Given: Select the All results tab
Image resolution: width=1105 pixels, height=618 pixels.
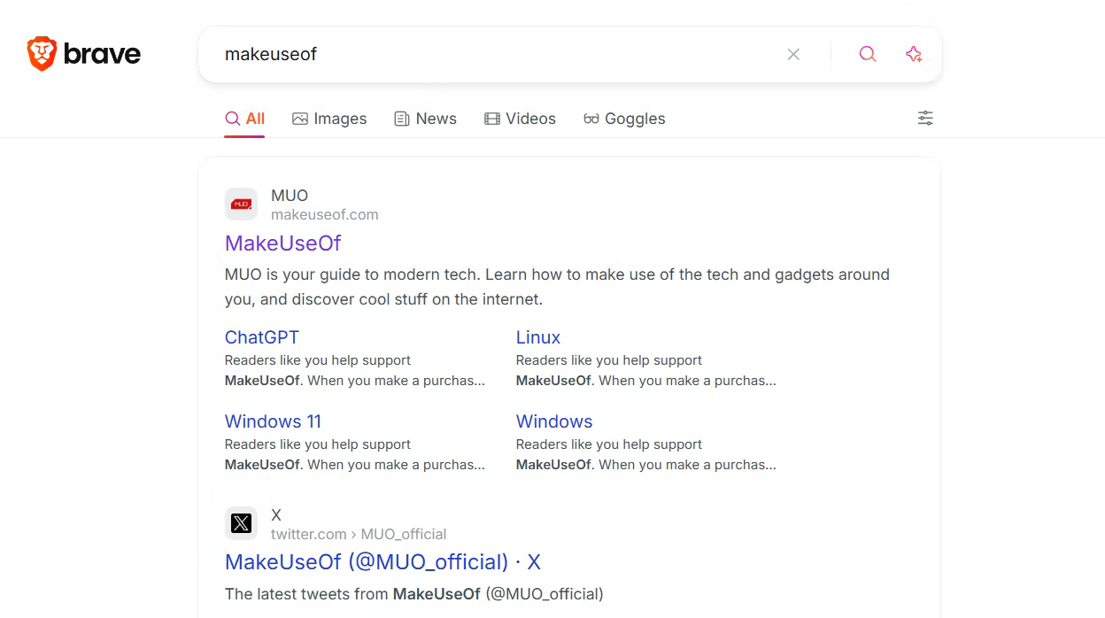Looking at the screenshot, I should pos(244,118).
